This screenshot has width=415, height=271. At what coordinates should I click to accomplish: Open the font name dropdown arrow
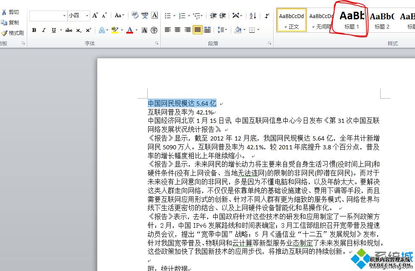(x=64, y=16)
